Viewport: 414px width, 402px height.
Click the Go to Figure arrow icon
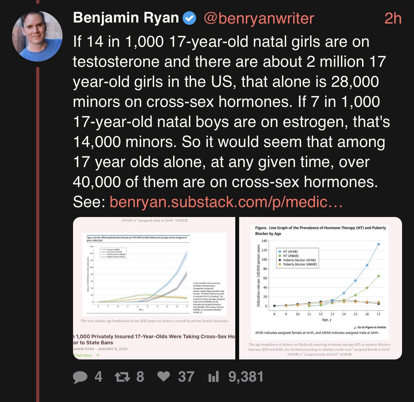[355, 327]
